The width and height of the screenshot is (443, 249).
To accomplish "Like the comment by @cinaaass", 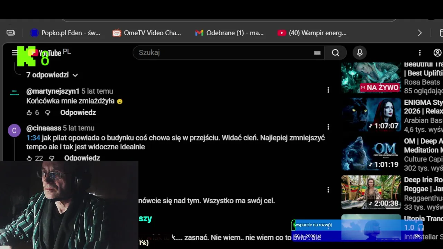I will coord(29,158).
